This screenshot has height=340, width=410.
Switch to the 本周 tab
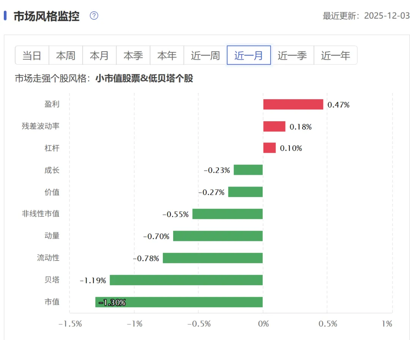click(x=66, y=55)
